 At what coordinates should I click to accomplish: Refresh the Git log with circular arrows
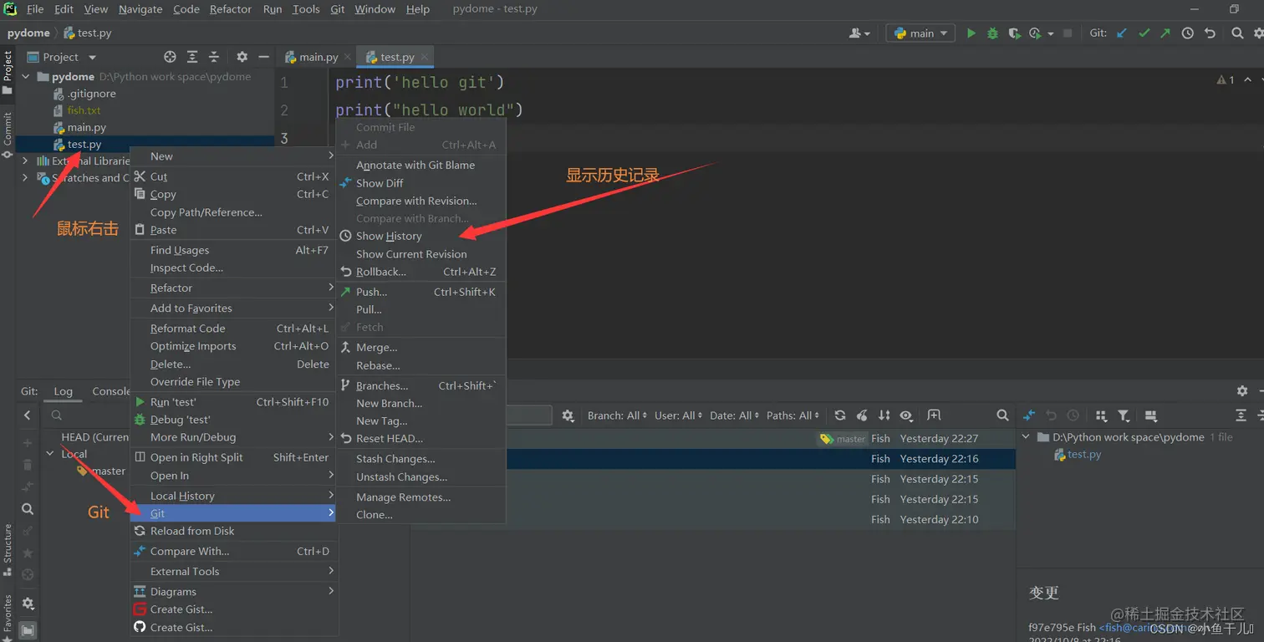(x=840, y=415)
